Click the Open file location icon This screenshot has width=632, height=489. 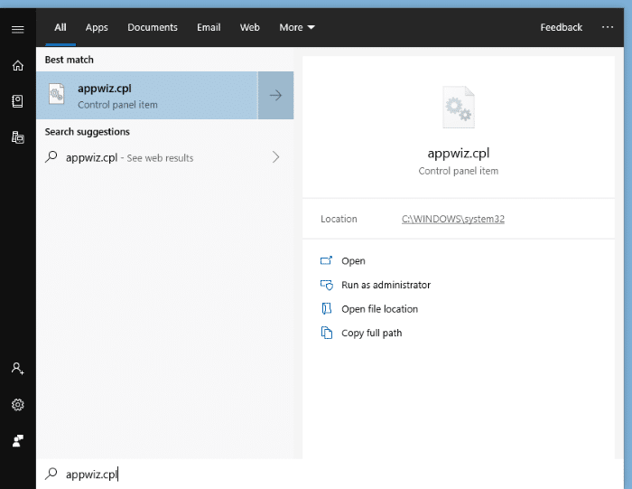pyautogui.click(x=327, y=308)
